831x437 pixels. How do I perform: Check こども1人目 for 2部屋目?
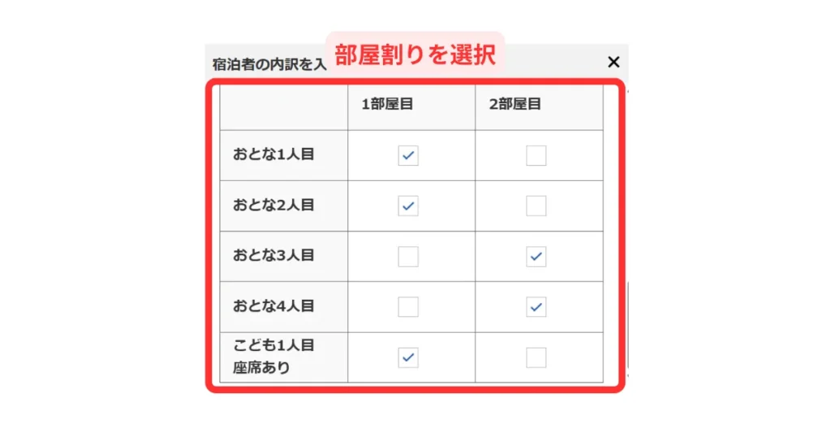(536, 357)
